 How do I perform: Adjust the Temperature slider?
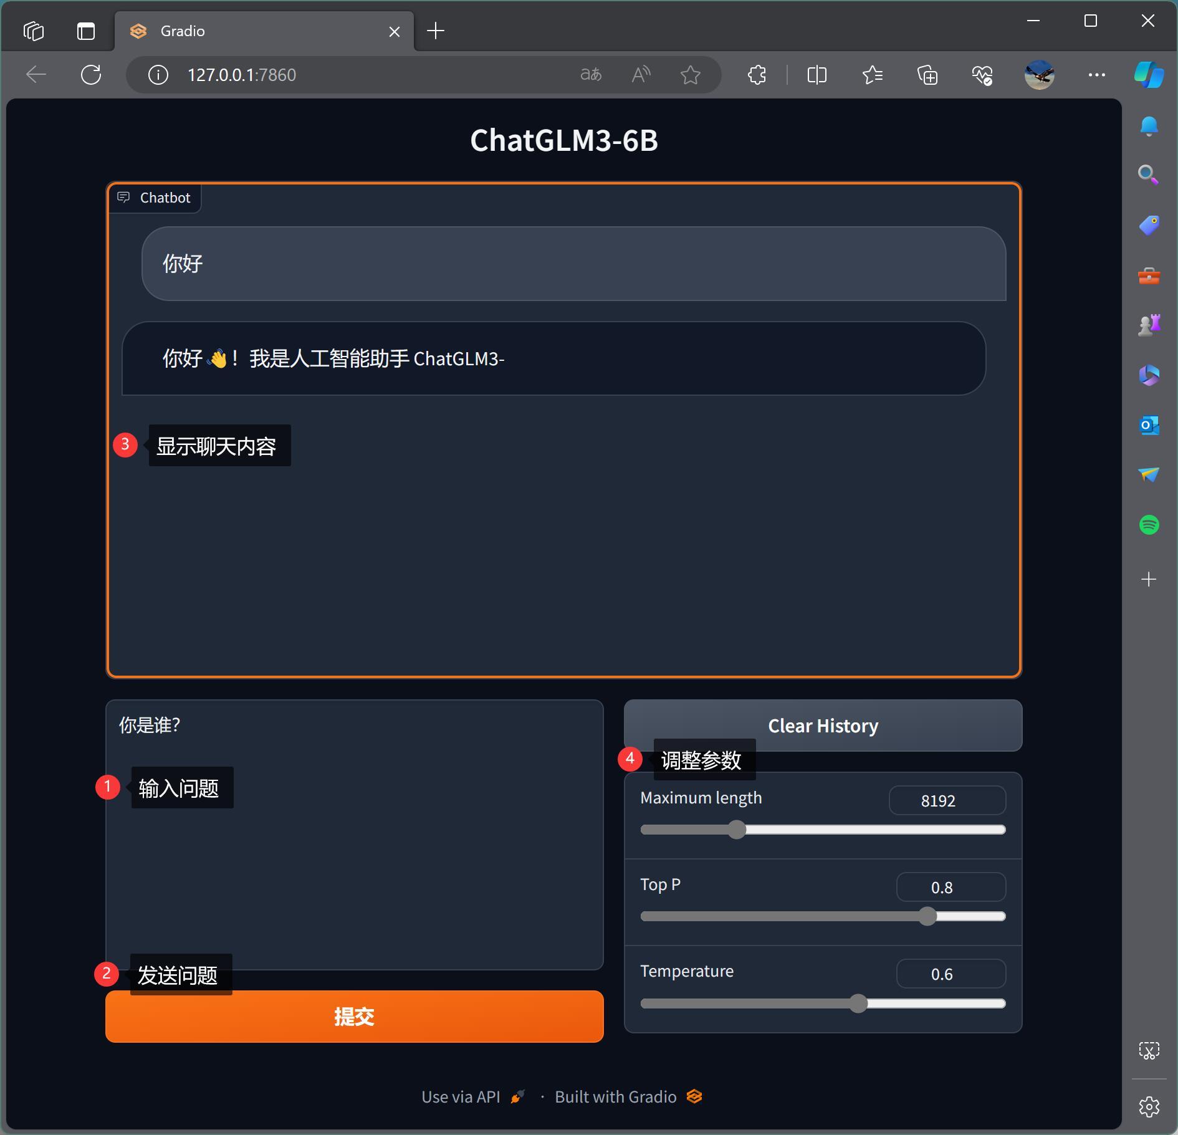(823, 1003)
